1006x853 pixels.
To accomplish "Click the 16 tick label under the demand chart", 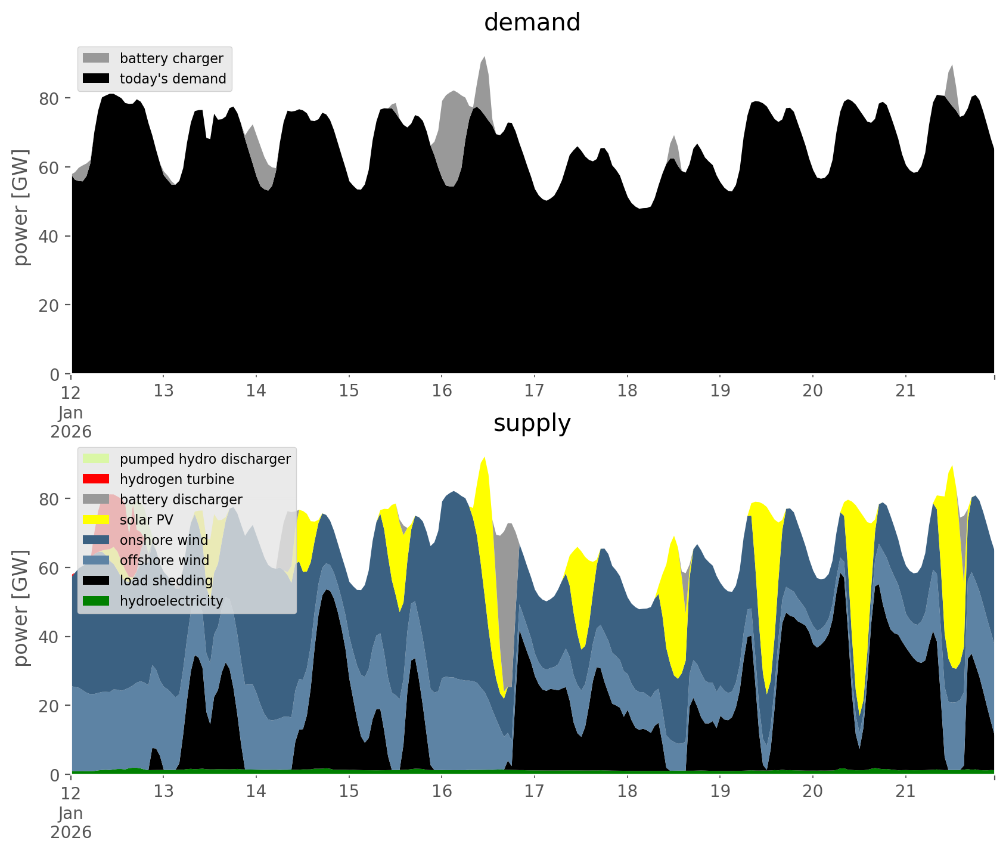I will click(442, 391).
